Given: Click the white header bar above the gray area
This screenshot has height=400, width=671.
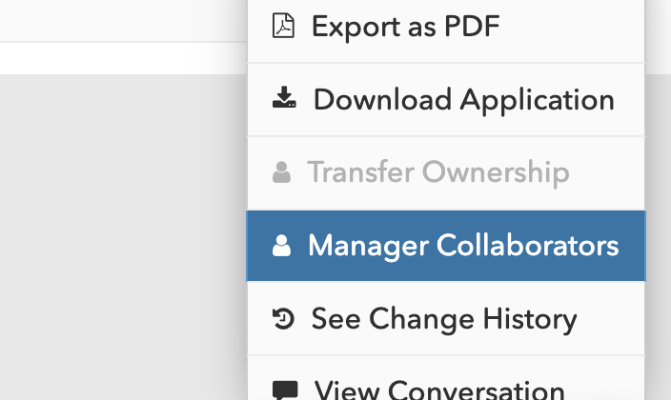Looking at the screenshot, I should 122,57.
